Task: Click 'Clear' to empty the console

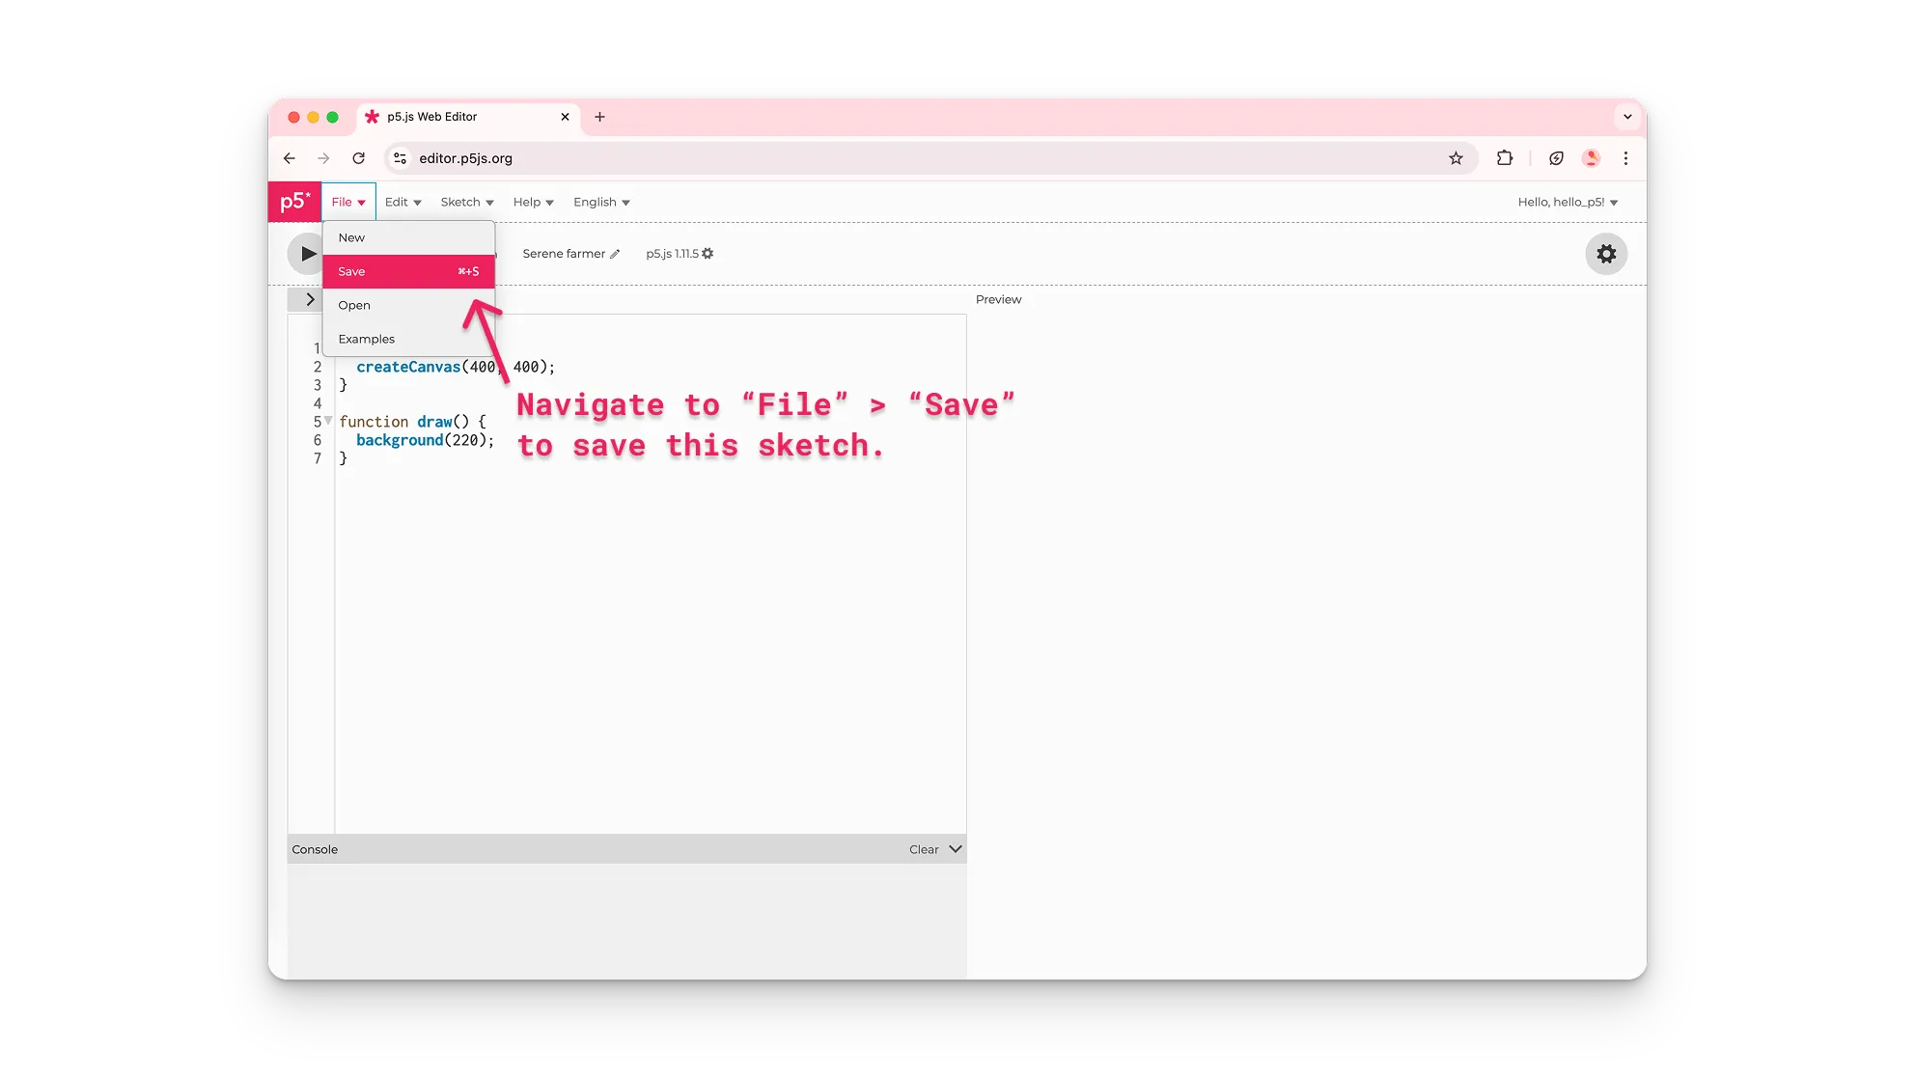Action: tap(923, 848)
